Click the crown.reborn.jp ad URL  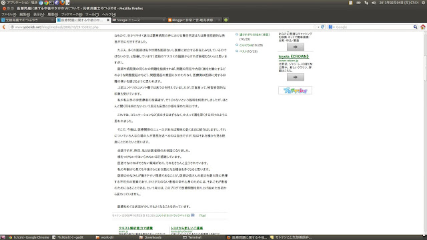288,61
